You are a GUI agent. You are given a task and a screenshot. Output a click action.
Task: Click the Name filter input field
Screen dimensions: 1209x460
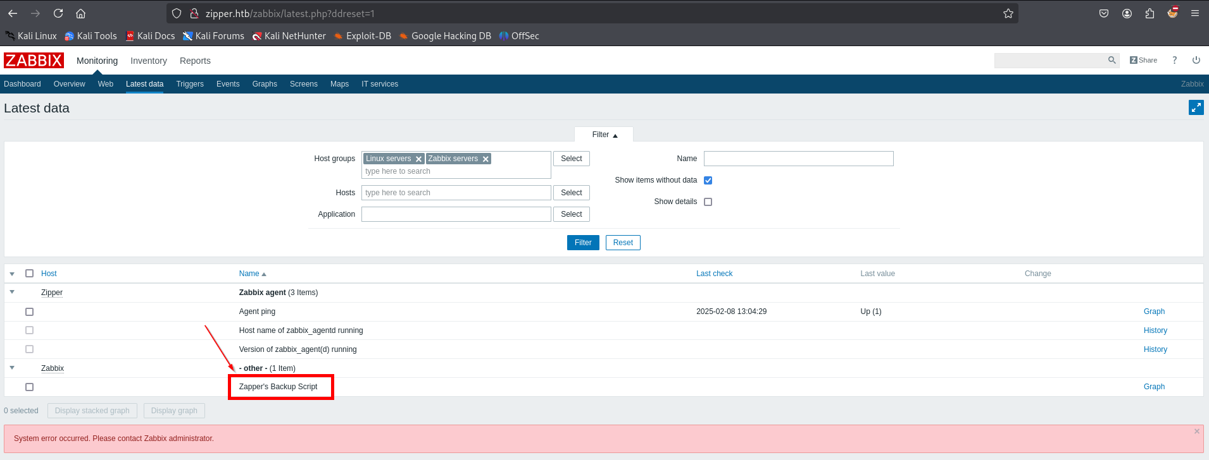tap(798, 159)
